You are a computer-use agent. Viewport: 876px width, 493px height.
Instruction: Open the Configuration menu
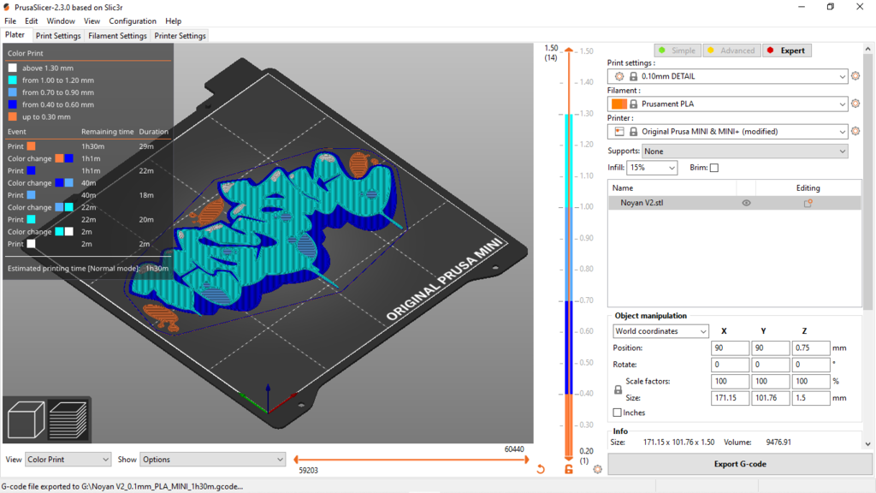coord(133,21)
